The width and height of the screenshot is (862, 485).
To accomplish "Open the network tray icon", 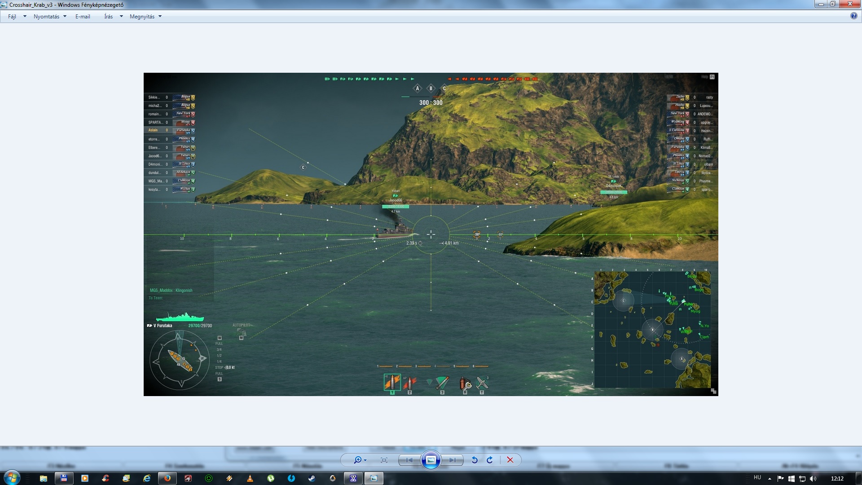I will tap(802, 478).
